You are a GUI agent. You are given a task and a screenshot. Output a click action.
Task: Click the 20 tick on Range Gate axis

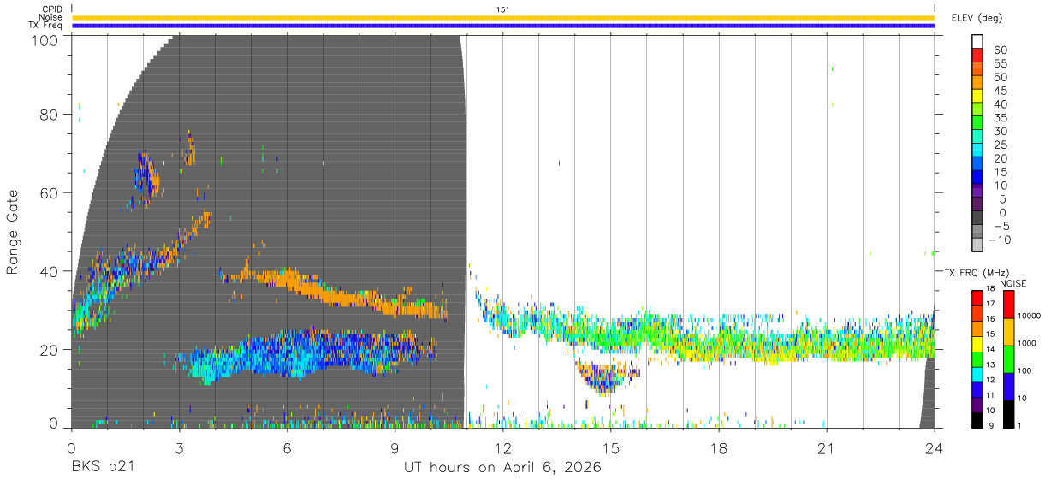(x=49, y=350)
